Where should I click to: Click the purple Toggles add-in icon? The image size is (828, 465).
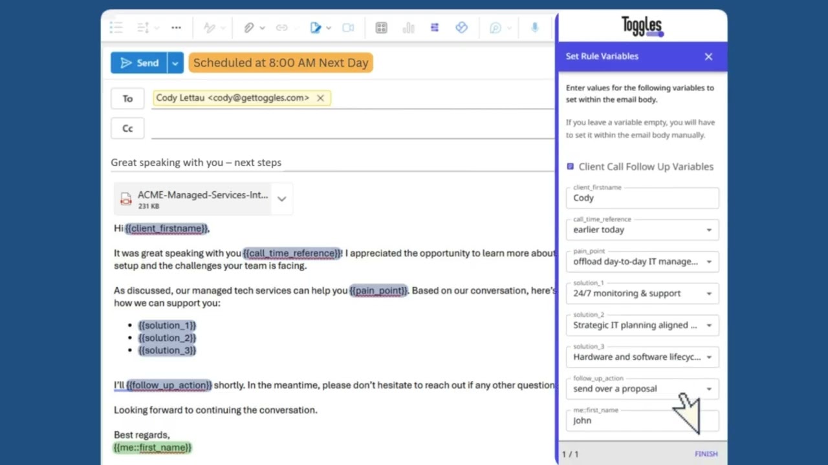tap(435, 28)
